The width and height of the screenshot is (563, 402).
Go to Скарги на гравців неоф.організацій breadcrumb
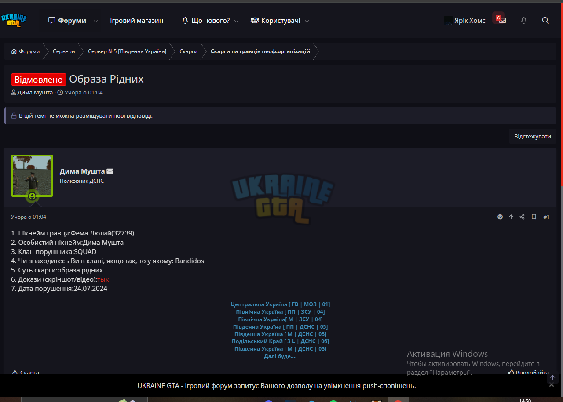click(260, 51)
